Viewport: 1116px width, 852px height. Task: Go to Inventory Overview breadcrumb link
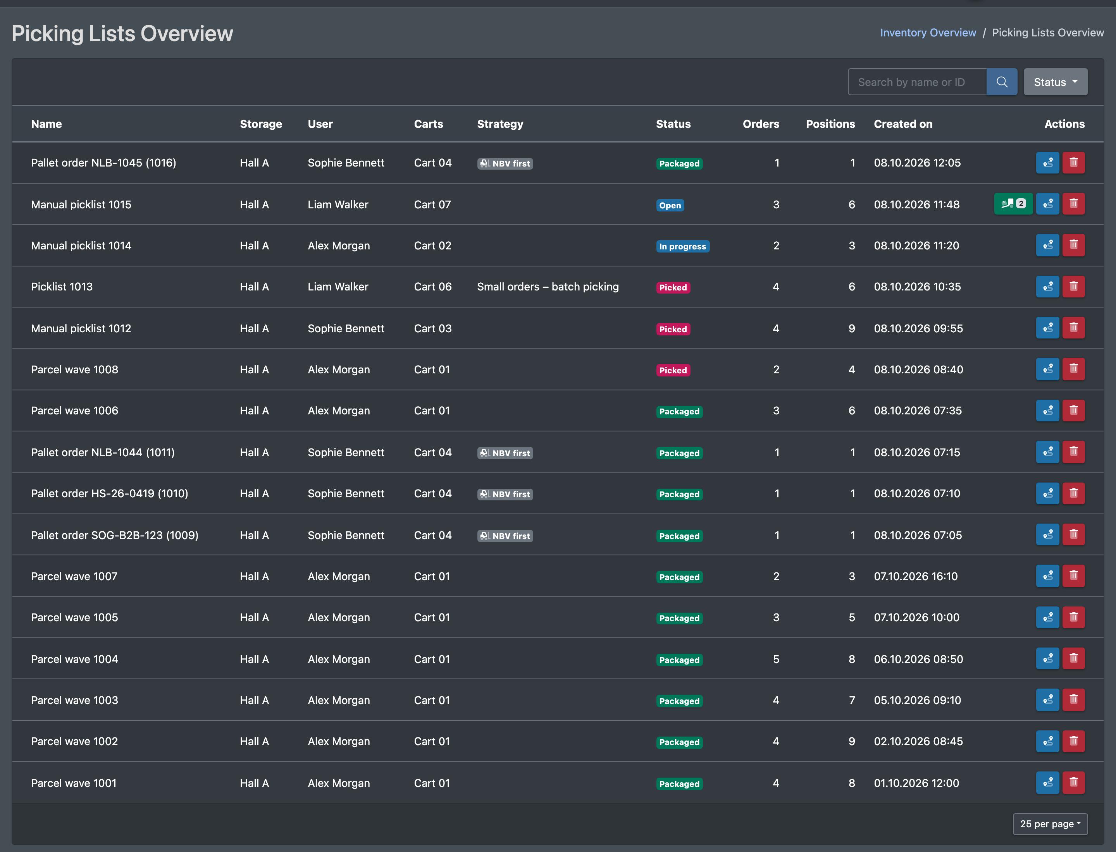(x=928, y=33)
